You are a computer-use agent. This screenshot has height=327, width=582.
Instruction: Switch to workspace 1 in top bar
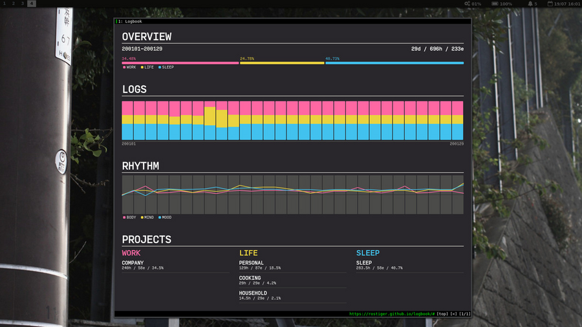coord(5,4)
